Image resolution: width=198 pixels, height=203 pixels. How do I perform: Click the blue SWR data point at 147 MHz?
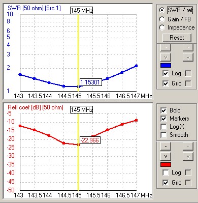tap(136, 66)
